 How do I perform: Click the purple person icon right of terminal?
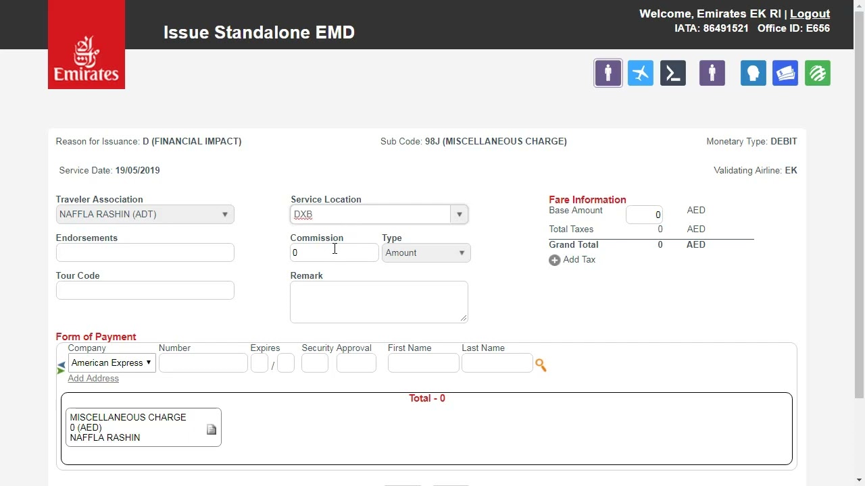[x=712, y=73]
